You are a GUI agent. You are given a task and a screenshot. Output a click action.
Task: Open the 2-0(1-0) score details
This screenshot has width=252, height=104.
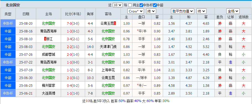click(x=73, y=55)
